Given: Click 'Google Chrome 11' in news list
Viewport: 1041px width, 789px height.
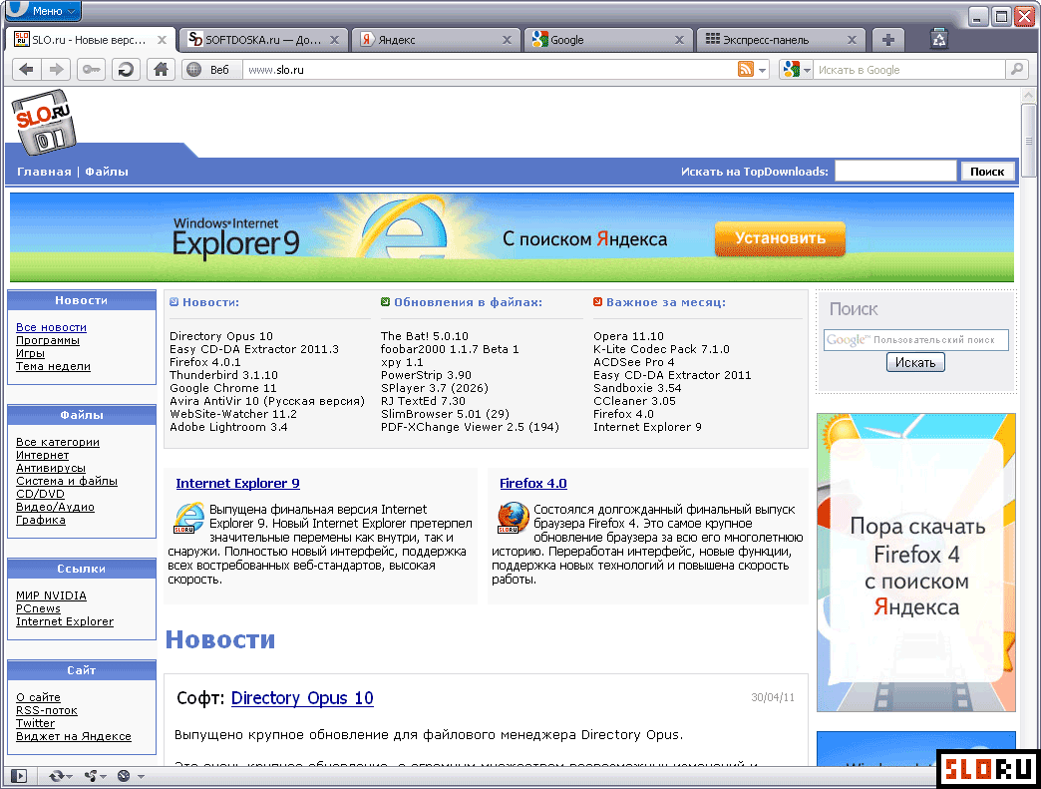Looking at the screenshot, I should pyautogui.click(x=223, y=388).
